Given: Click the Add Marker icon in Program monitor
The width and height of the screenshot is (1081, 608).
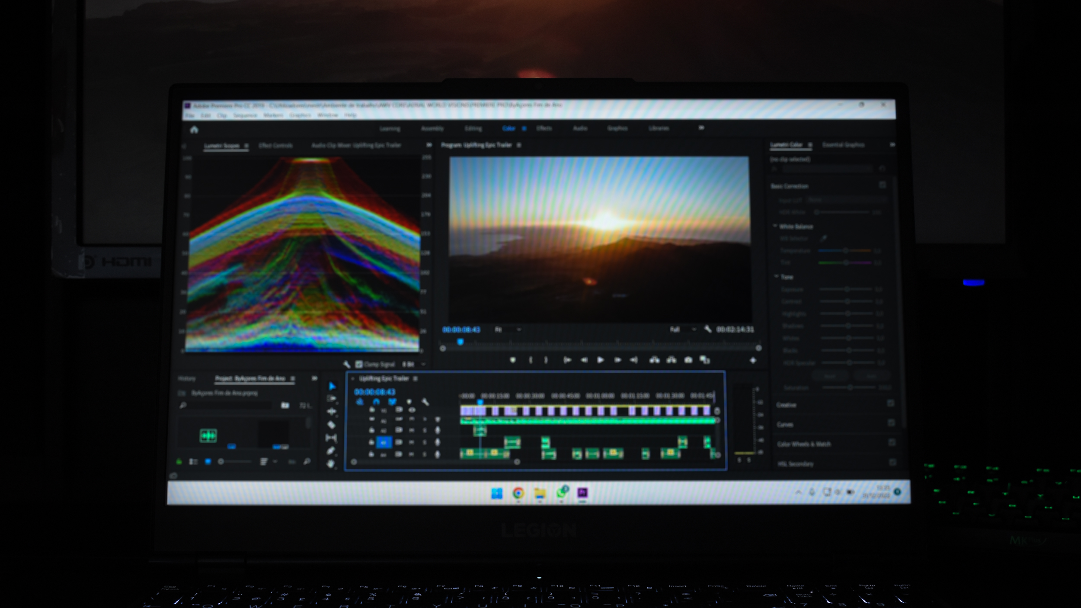Looking at the screenshot, I should point(513,360).
